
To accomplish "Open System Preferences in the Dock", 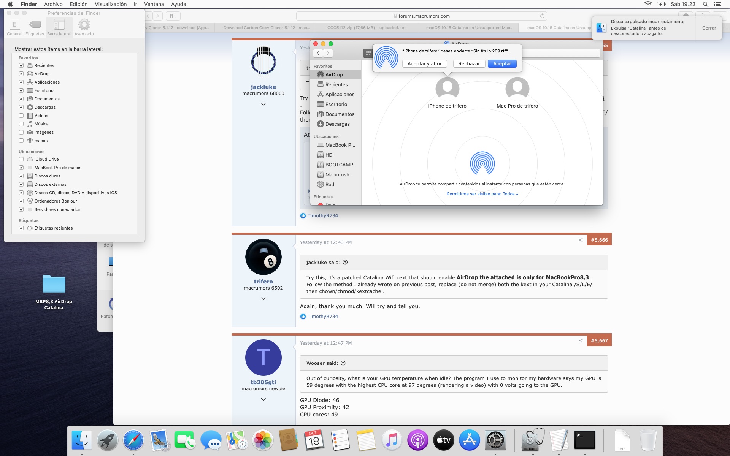I will (x=495, y=440).
